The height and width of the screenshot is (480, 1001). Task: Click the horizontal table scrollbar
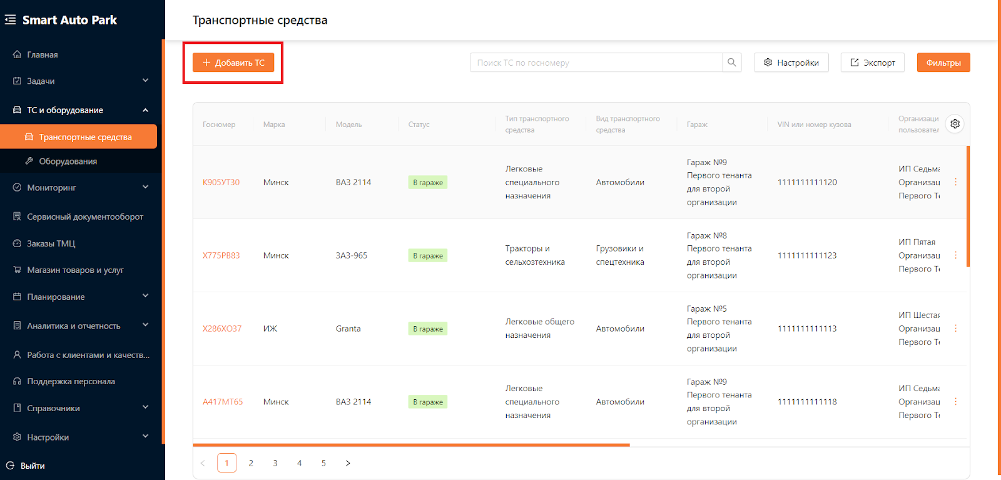(411, 445)
